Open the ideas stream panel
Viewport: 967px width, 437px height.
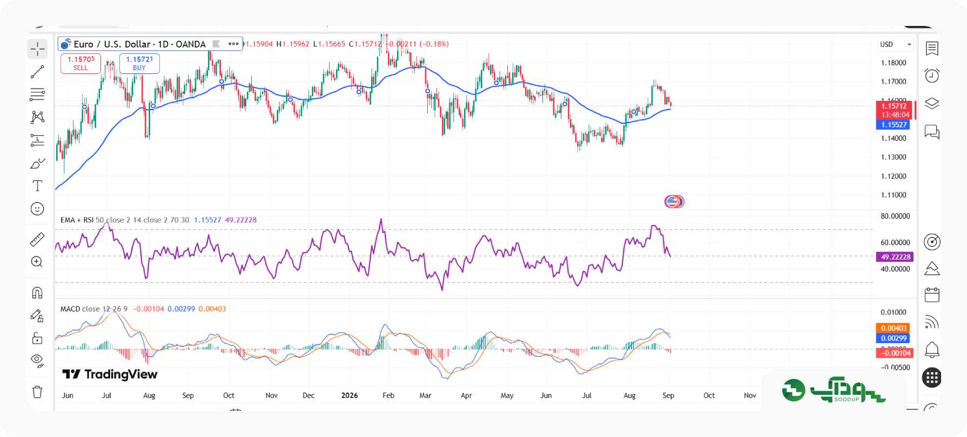932,268
